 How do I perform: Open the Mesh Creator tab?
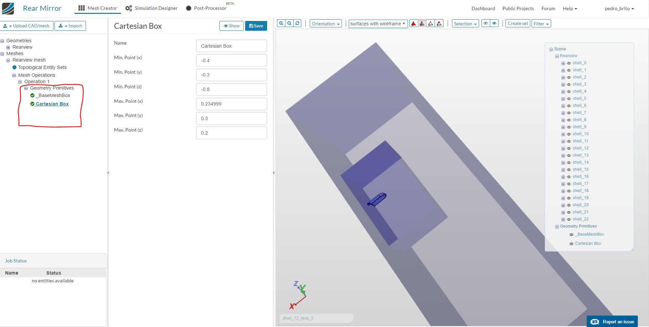[x=98, y=8]
